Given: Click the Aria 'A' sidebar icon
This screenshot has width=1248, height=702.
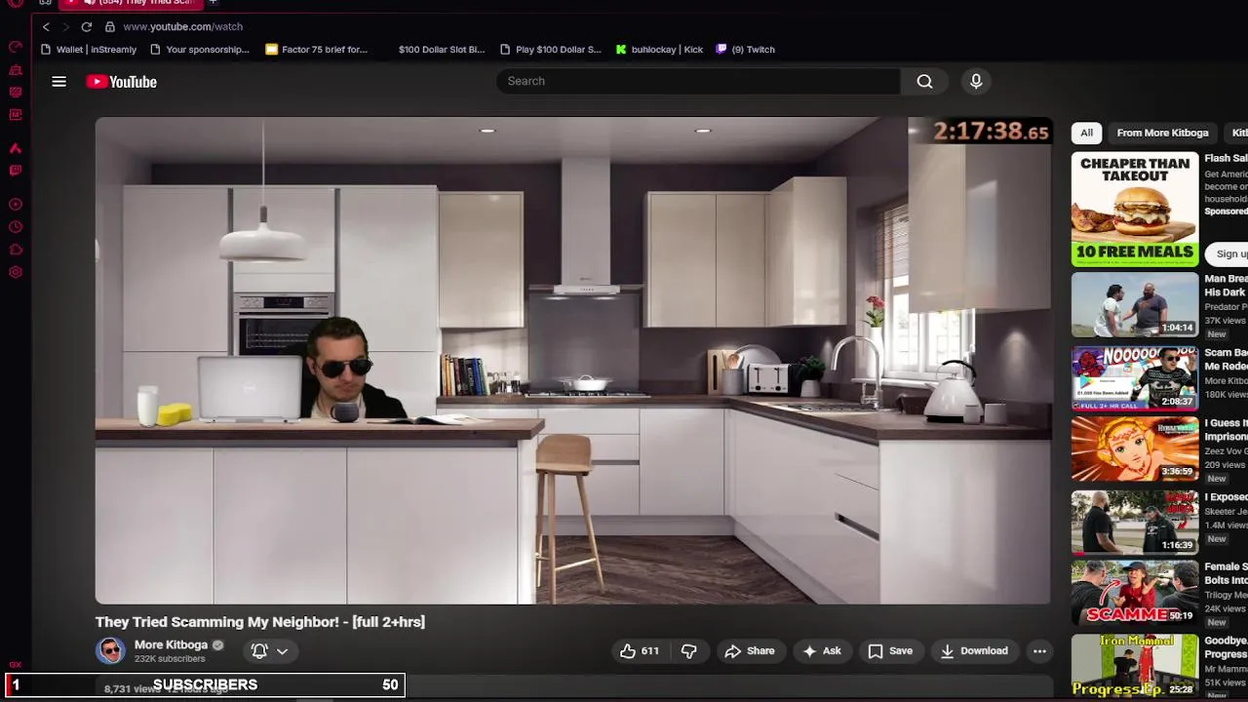Looking at the screenshot, I should pyautogui.click(x=16, y=148).
